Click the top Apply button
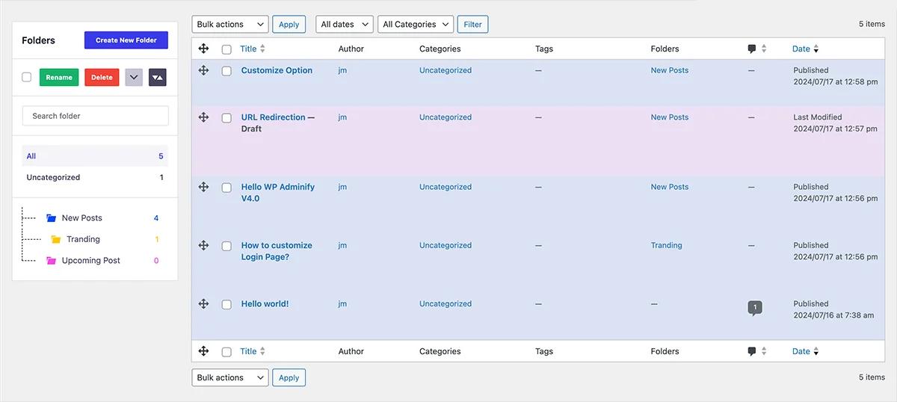 click(289, 25)
